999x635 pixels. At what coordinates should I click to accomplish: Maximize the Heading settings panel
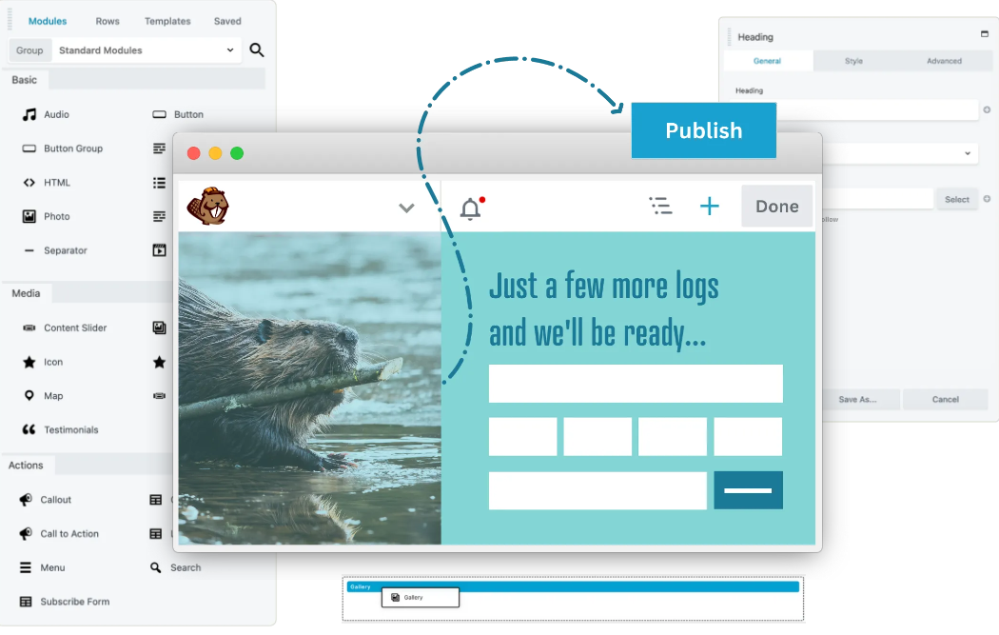(985, 33)
